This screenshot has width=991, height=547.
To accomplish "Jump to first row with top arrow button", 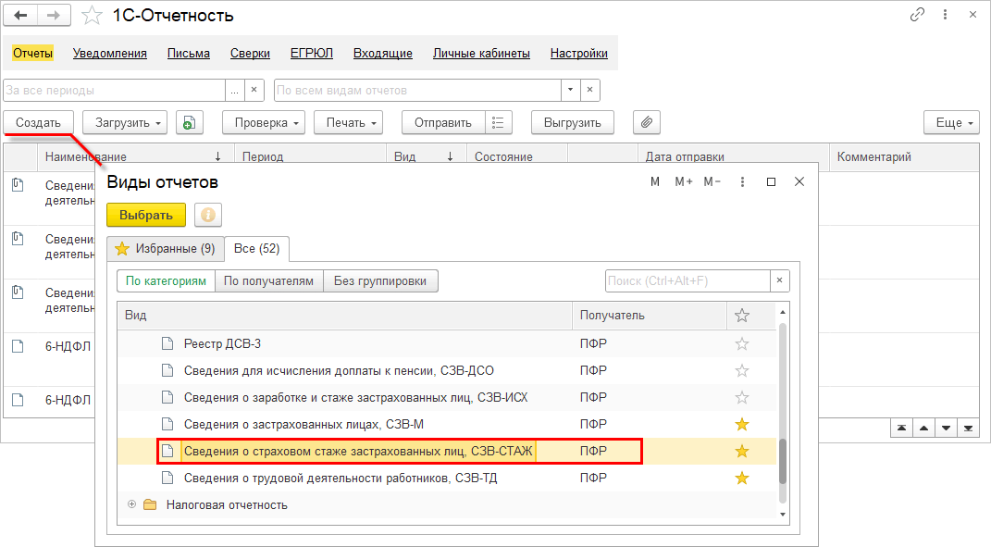I will point(901,429).
